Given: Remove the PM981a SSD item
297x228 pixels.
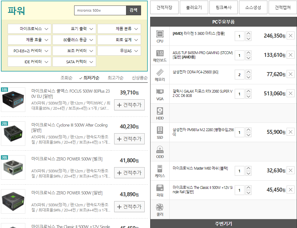Looking at the screenshot, I should [x=291, y=132].
